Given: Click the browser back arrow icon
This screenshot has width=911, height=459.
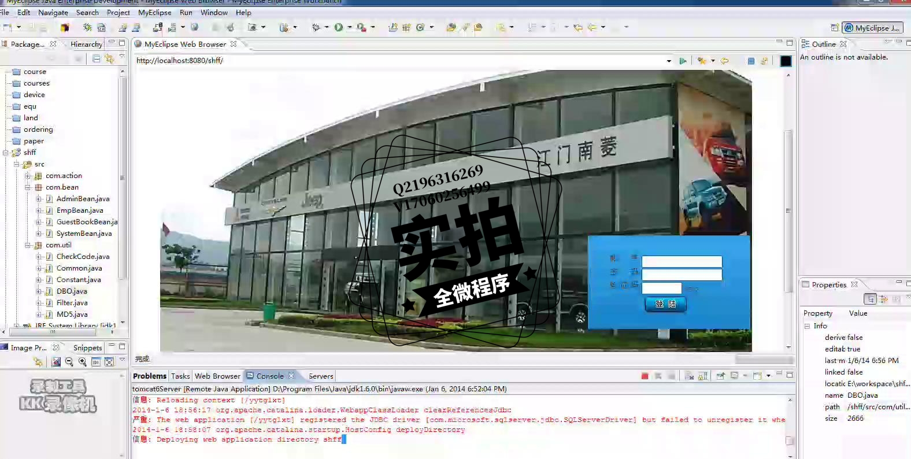Looking at the screenshot, I should point(724,61).
